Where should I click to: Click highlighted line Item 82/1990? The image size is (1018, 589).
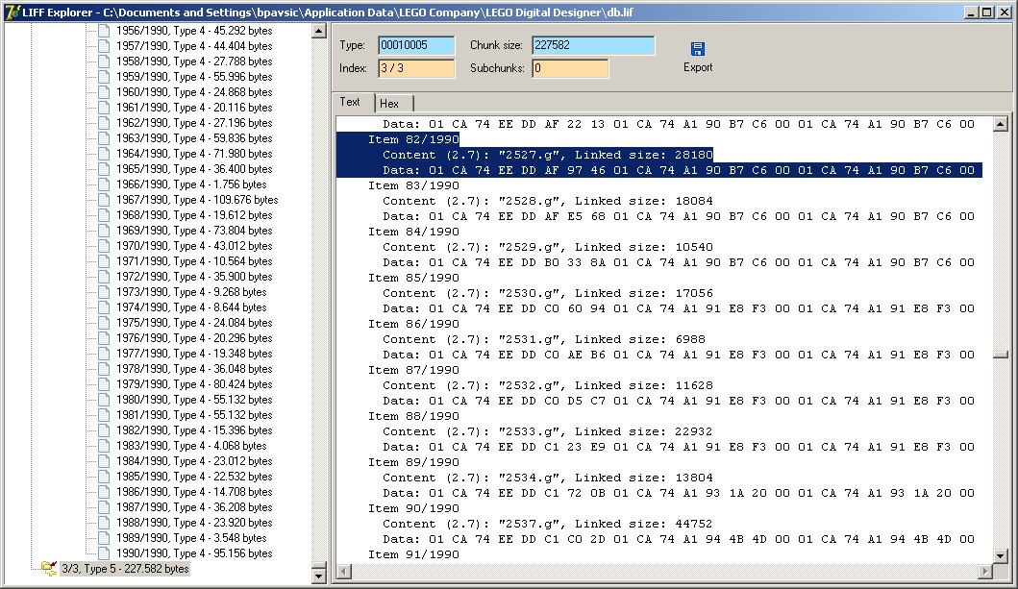coord(413,139)
